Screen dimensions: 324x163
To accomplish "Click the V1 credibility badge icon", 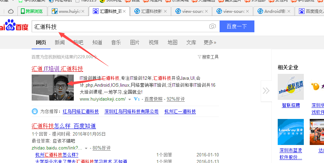I will tap(136, 99).
